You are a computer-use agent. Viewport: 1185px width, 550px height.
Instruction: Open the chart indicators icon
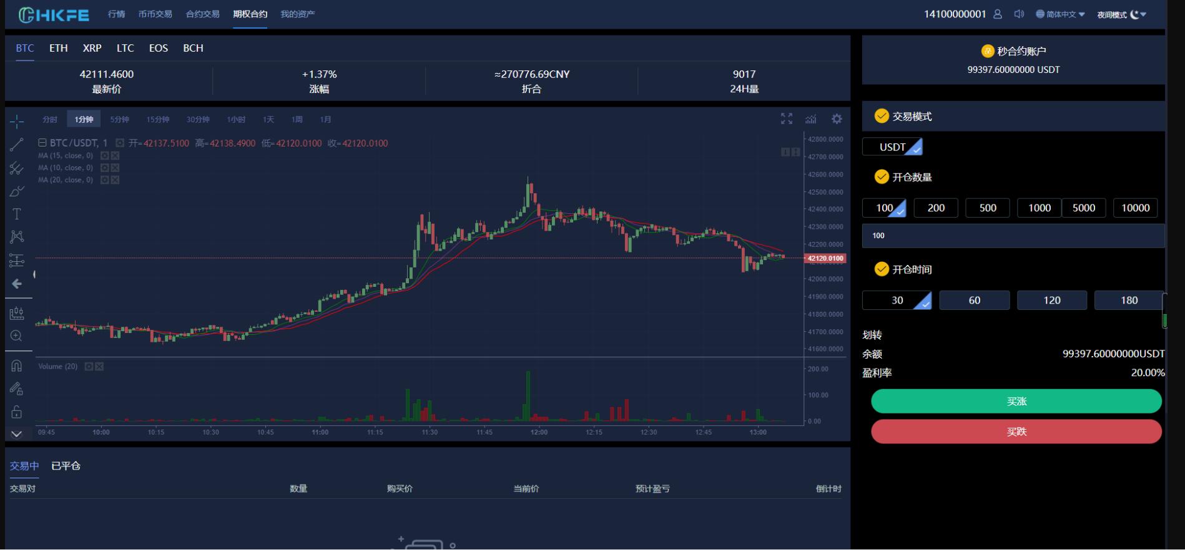pyautogui.click(x=811, y=119)
